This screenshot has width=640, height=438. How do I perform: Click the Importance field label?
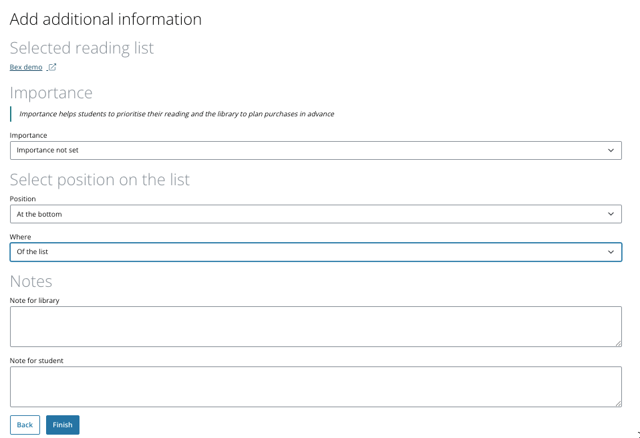(x=29, y=135)
